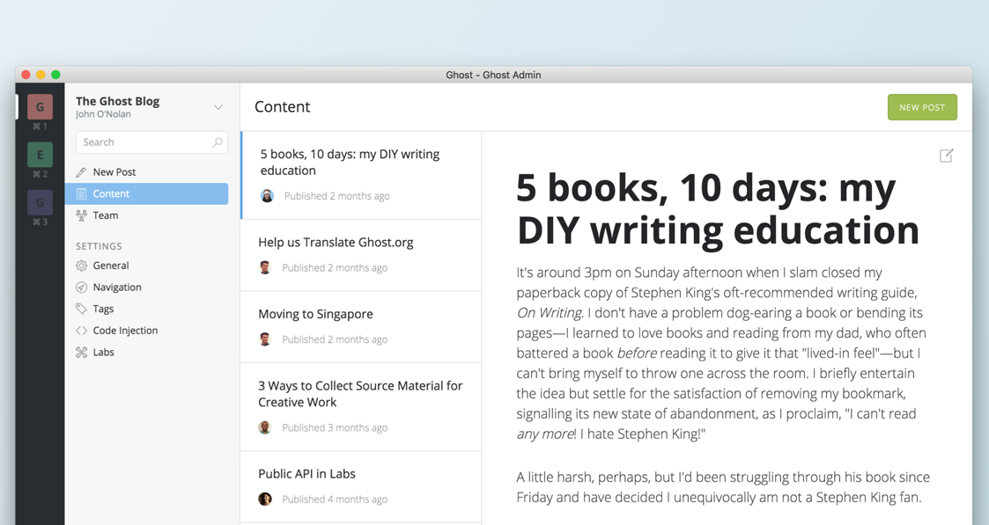Click the yellow minimize window button
Image resolution: width=989 pixels, height=525 pixels.
point(41,75)
